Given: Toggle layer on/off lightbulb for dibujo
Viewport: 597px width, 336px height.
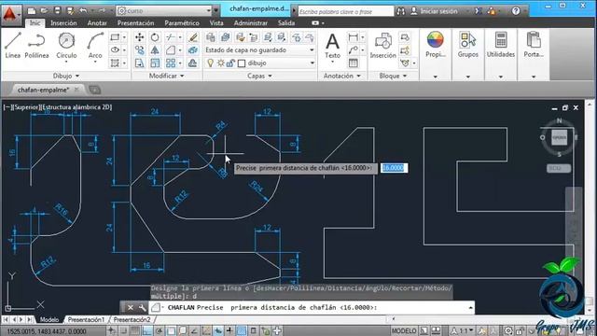Looking at the screenshot, I should [210, 63].
